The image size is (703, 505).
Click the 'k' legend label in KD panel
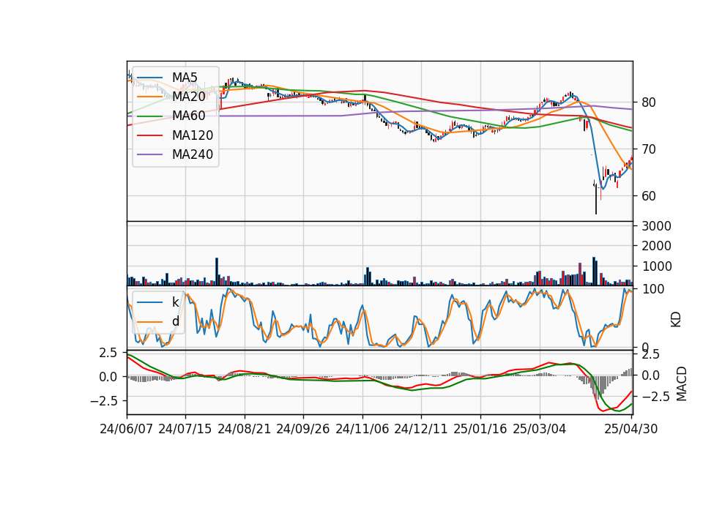point(175,302)
